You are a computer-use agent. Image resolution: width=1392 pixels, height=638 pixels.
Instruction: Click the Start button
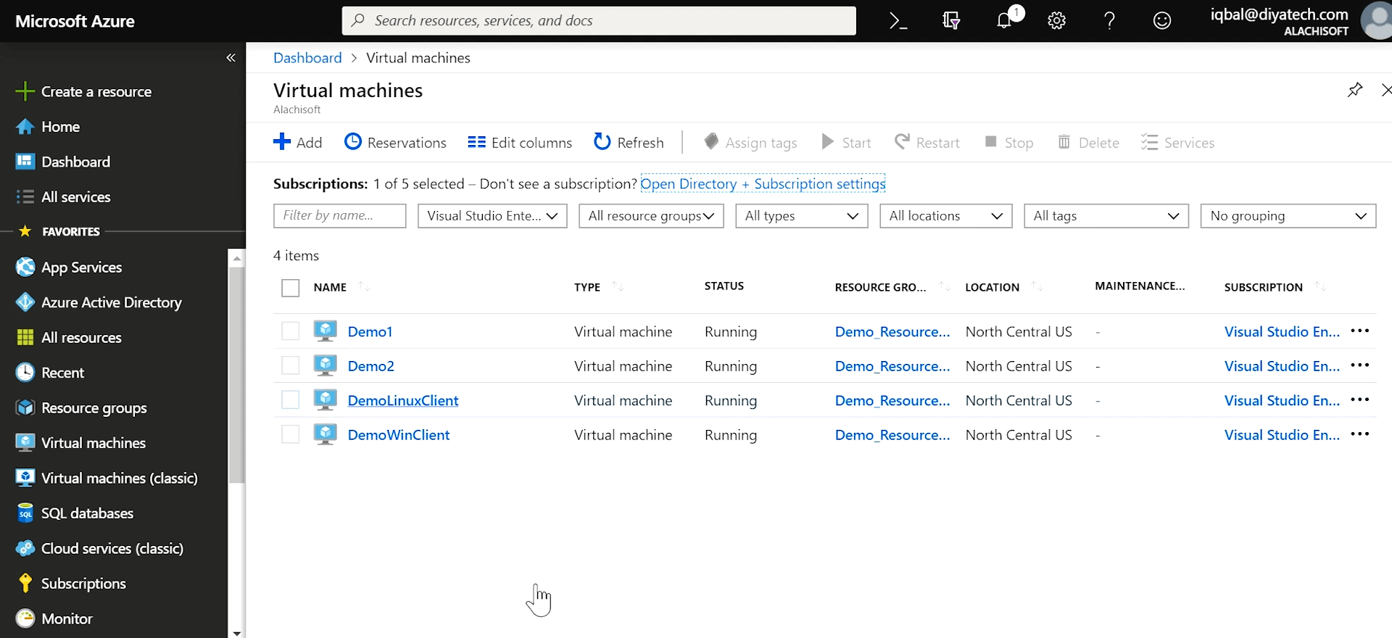[846, 143]
